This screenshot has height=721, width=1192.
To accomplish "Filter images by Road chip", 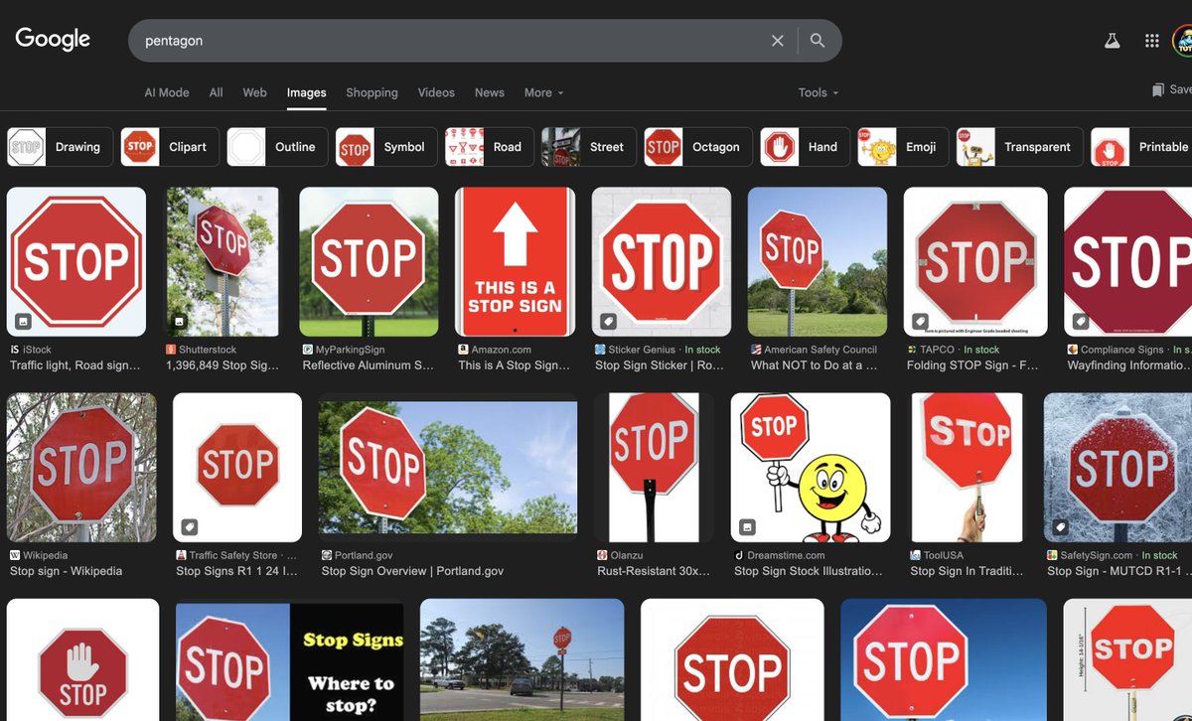I will [490, 147].
